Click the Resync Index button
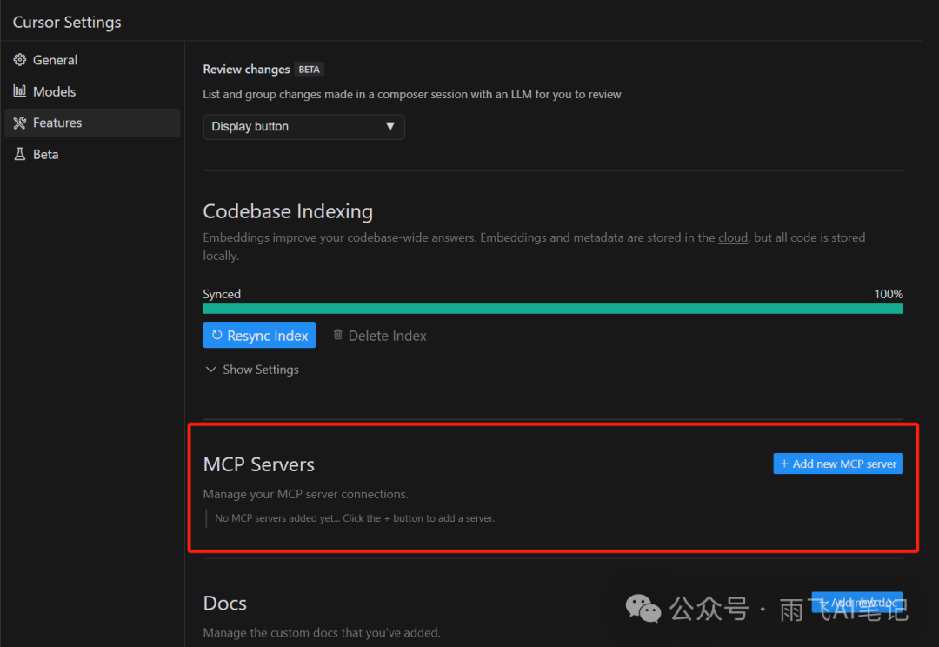This screenshot has width=939, height=647. (259, 336)
